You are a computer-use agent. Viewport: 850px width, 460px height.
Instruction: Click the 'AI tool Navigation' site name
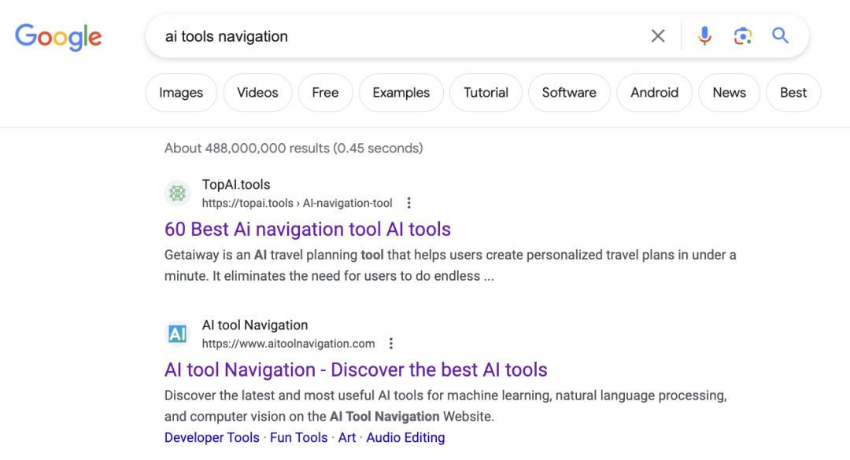point(255,325)
